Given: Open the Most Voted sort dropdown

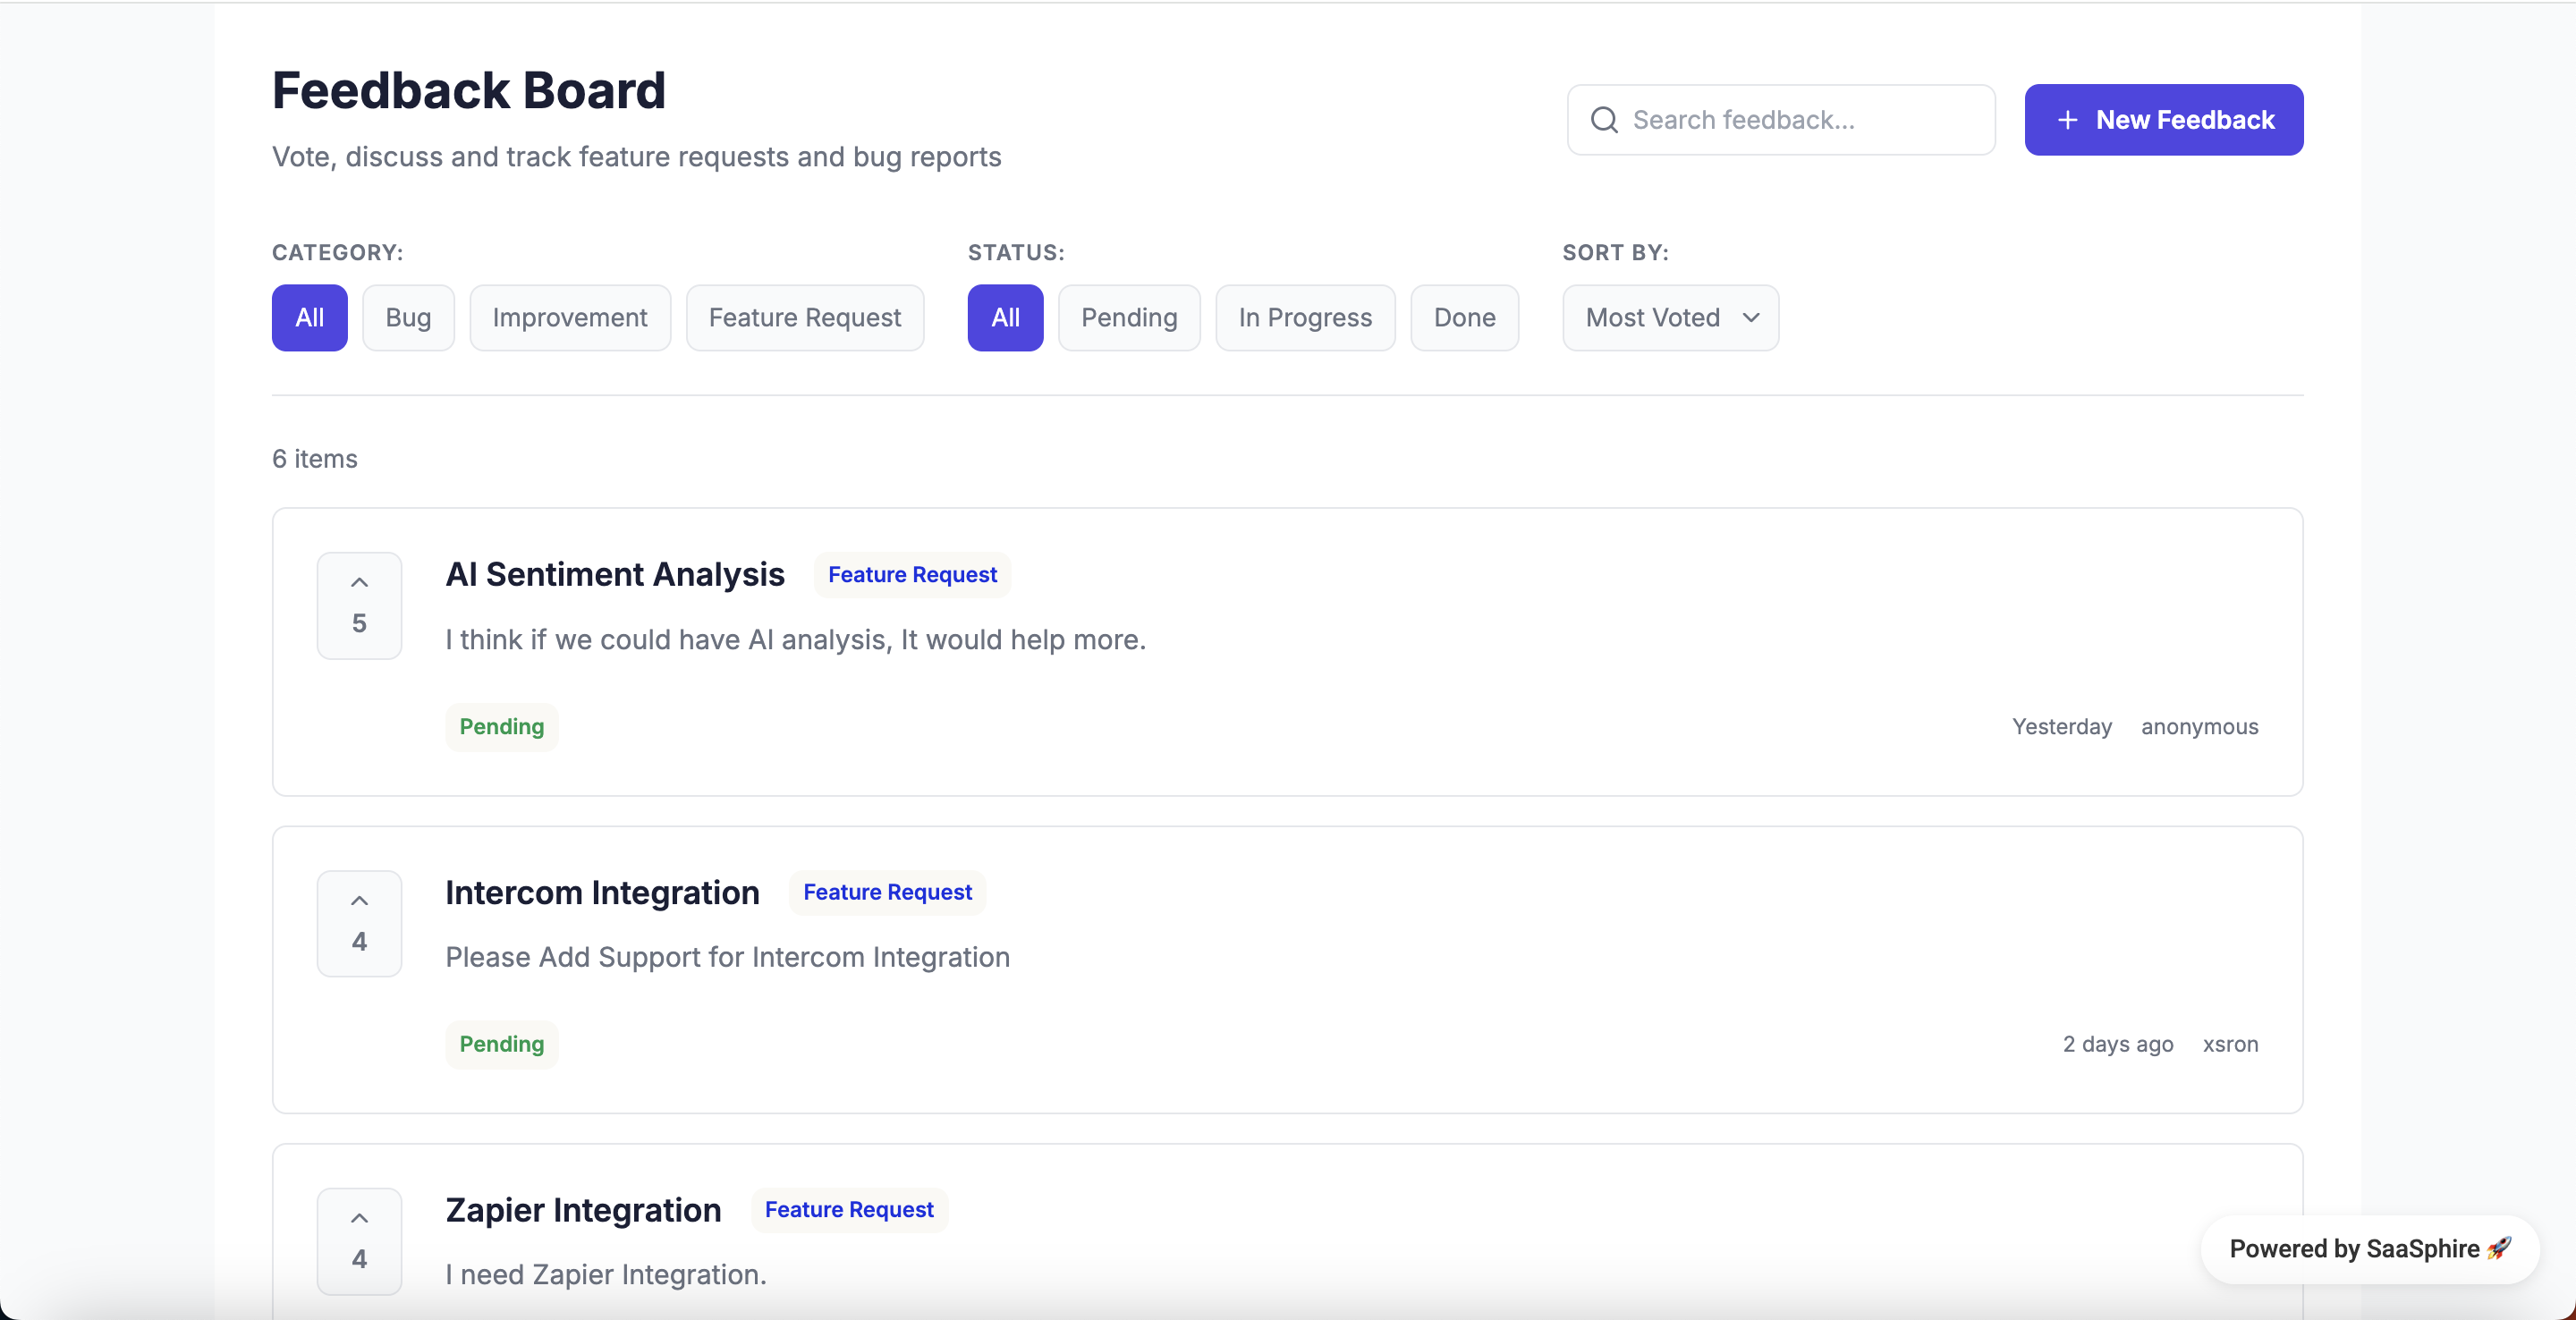Looking at the screenshot, I should [1652, 318].
